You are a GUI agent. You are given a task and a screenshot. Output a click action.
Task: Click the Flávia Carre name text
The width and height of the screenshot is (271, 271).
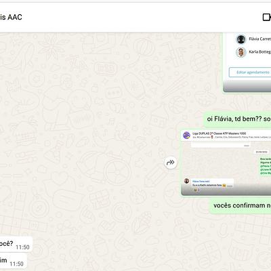tap(259, 39)
